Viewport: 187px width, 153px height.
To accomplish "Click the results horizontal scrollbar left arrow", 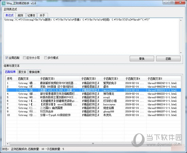I will pyautogui.click(x=7, y=143).
